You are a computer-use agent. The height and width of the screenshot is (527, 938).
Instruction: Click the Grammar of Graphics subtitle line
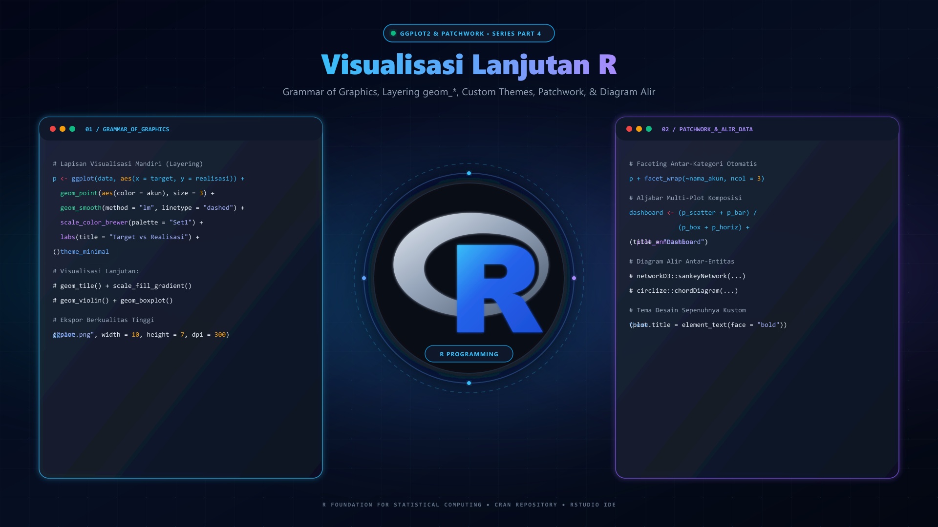click(x=469, y=92)
